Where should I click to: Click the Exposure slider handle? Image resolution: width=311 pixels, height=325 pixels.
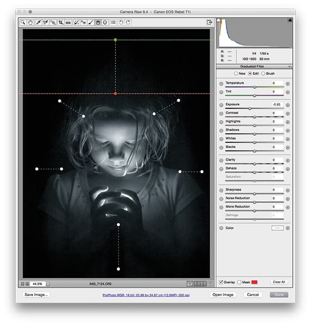250,109
